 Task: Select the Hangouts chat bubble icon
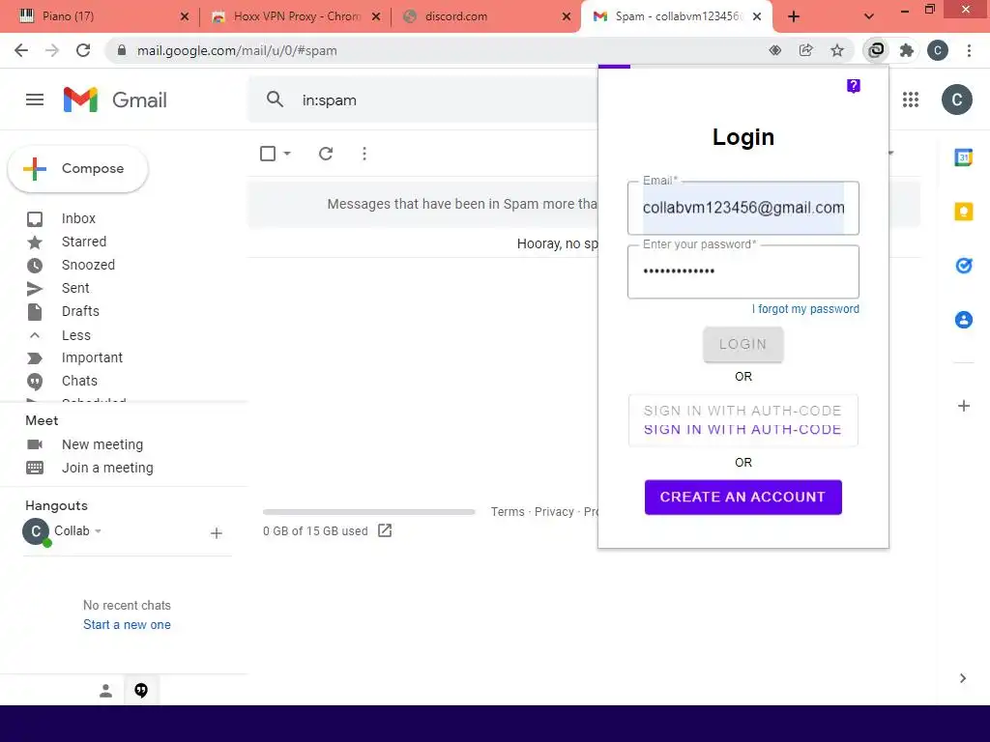point(141,691)
